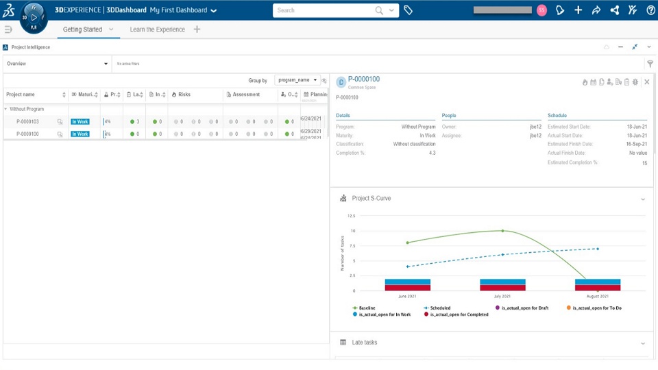Minimize the Project Intelligence widget
This screenshot has width=658, height=370.
tap(620, 47)
